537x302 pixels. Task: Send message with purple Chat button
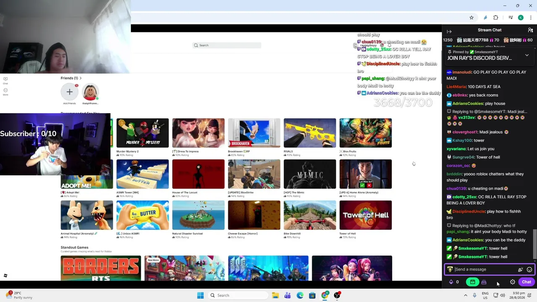[527, 282]
